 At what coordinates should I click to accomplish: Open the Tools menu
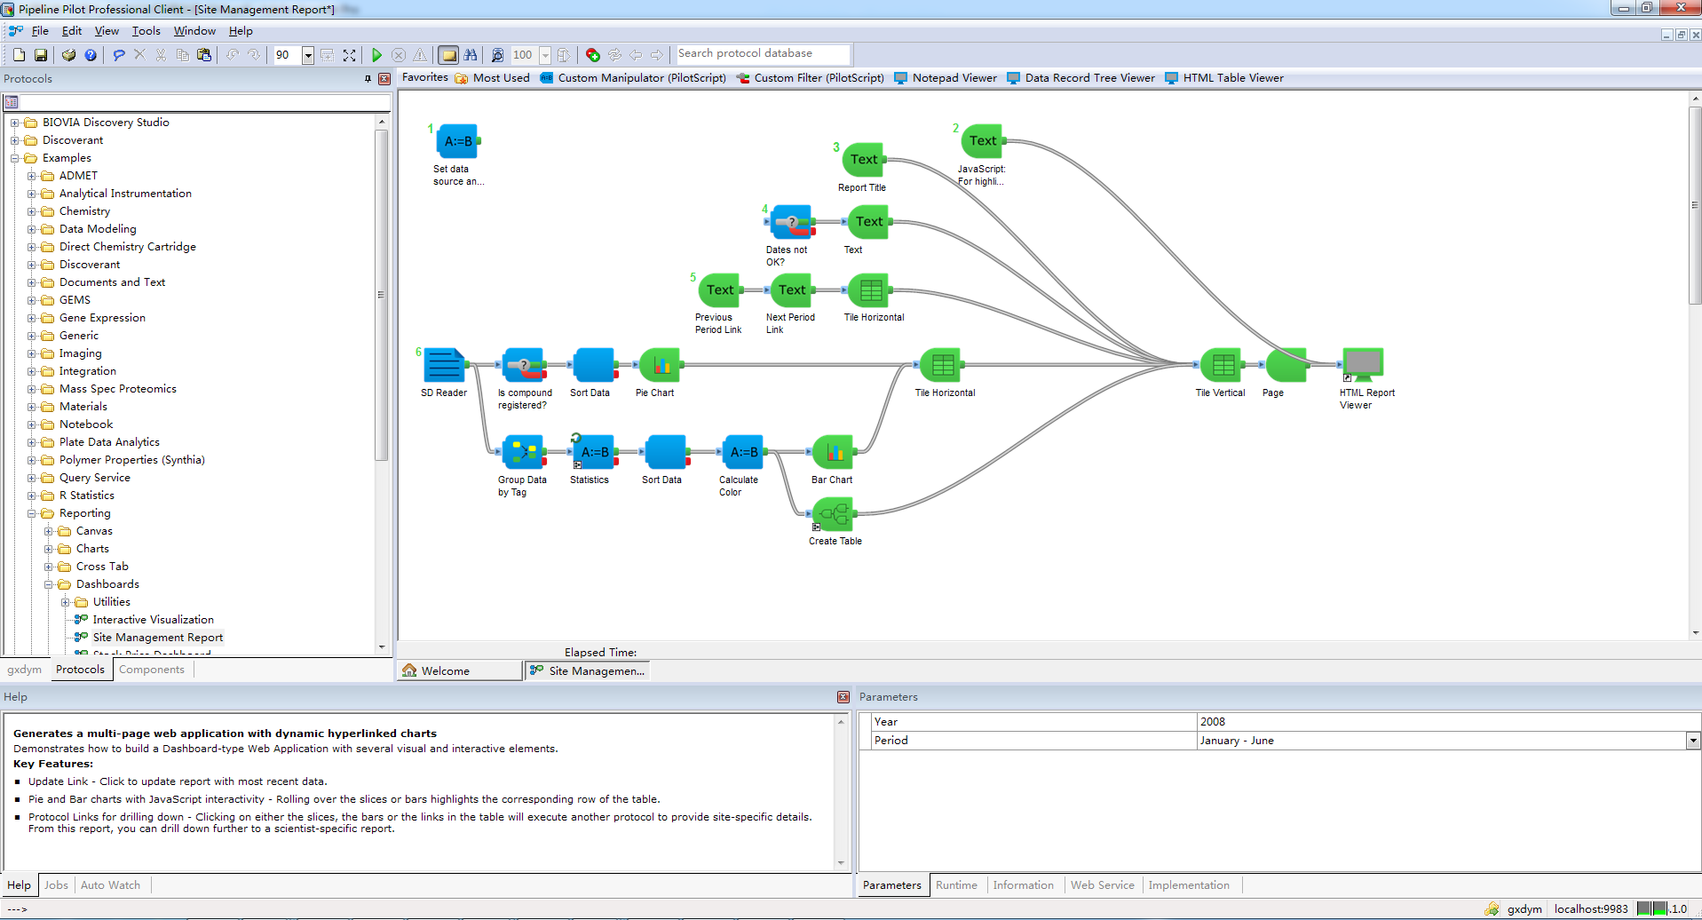coord(146,31)
